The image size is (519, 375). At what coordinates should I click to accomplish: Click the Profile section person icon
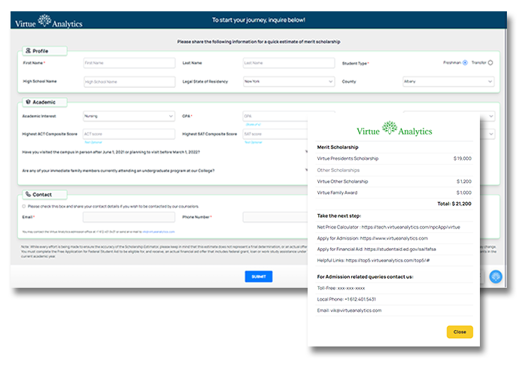[x=28, y=51]
